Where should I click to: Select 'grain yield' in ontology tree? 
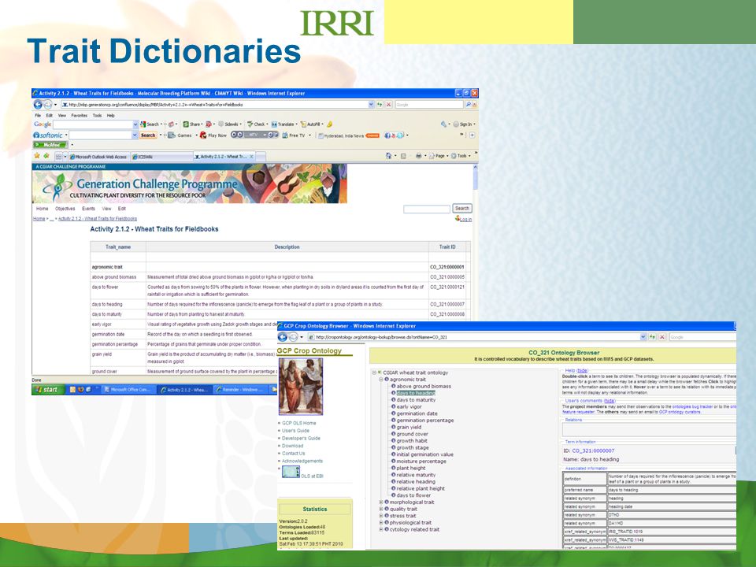[409, 427]
